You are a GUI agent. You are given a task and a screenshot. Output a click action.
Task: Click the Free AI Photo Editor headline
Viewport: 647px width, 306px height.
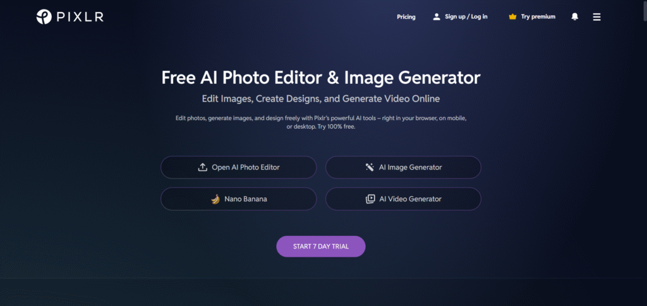click(321, 78)
